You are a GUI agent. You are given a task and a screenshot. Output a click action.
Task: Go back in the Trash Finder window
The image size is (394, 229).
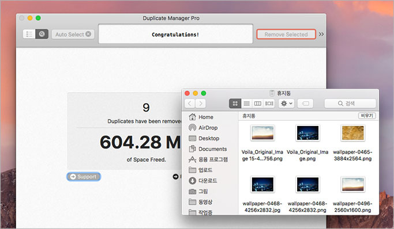point(190,104)
